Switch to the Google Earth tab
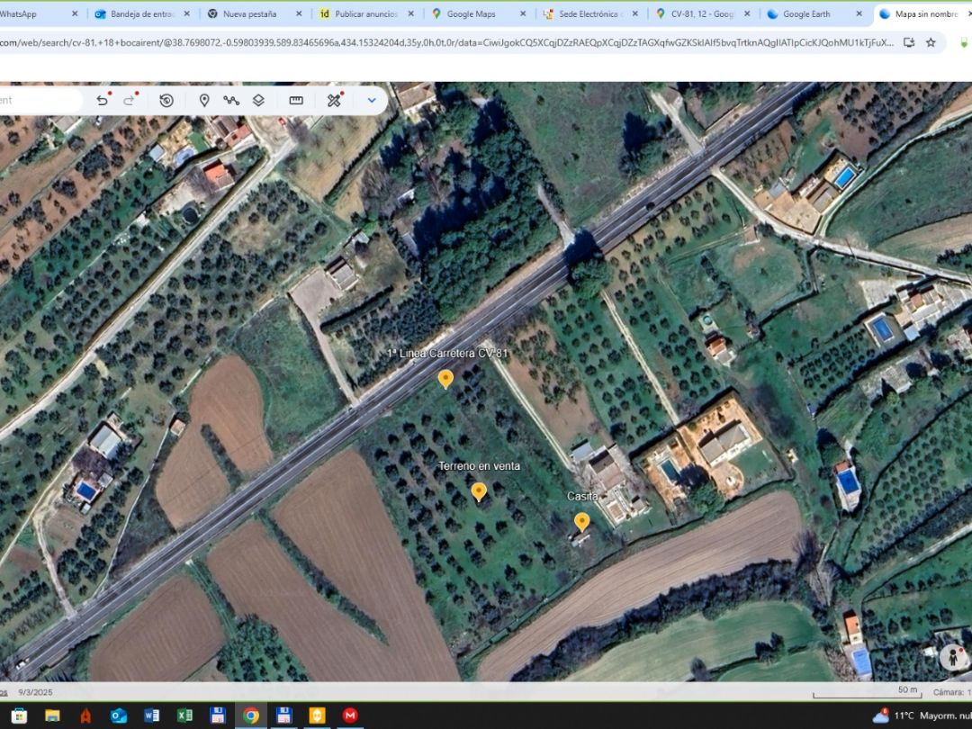The width and height of the screenshot is (972, 729). coord(806,14)
